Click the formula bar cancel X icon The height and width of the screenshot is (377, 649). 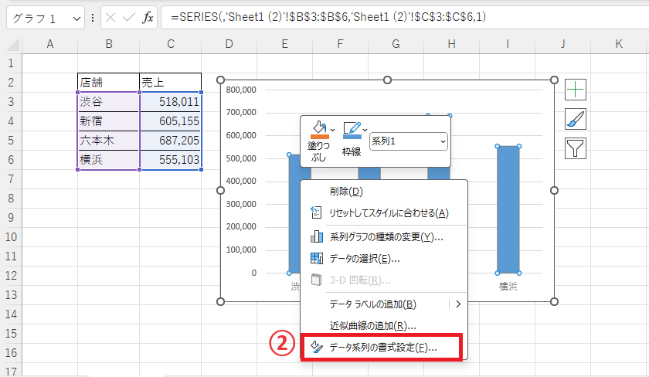[x=110, y=17]
